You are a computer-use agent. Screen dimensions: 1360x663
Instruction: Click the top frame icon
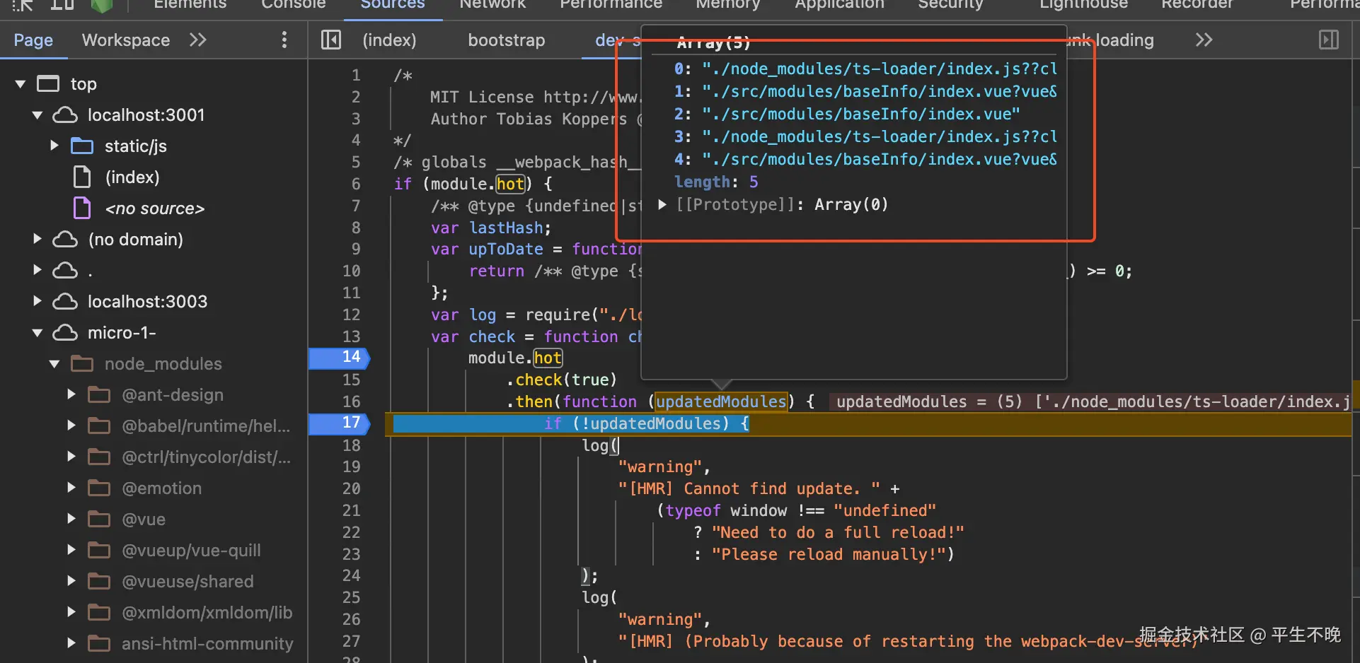pos(48,83)
